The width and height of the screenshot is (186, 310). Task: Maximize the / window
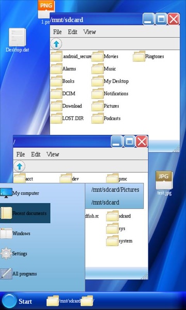(x=129, y=142)
